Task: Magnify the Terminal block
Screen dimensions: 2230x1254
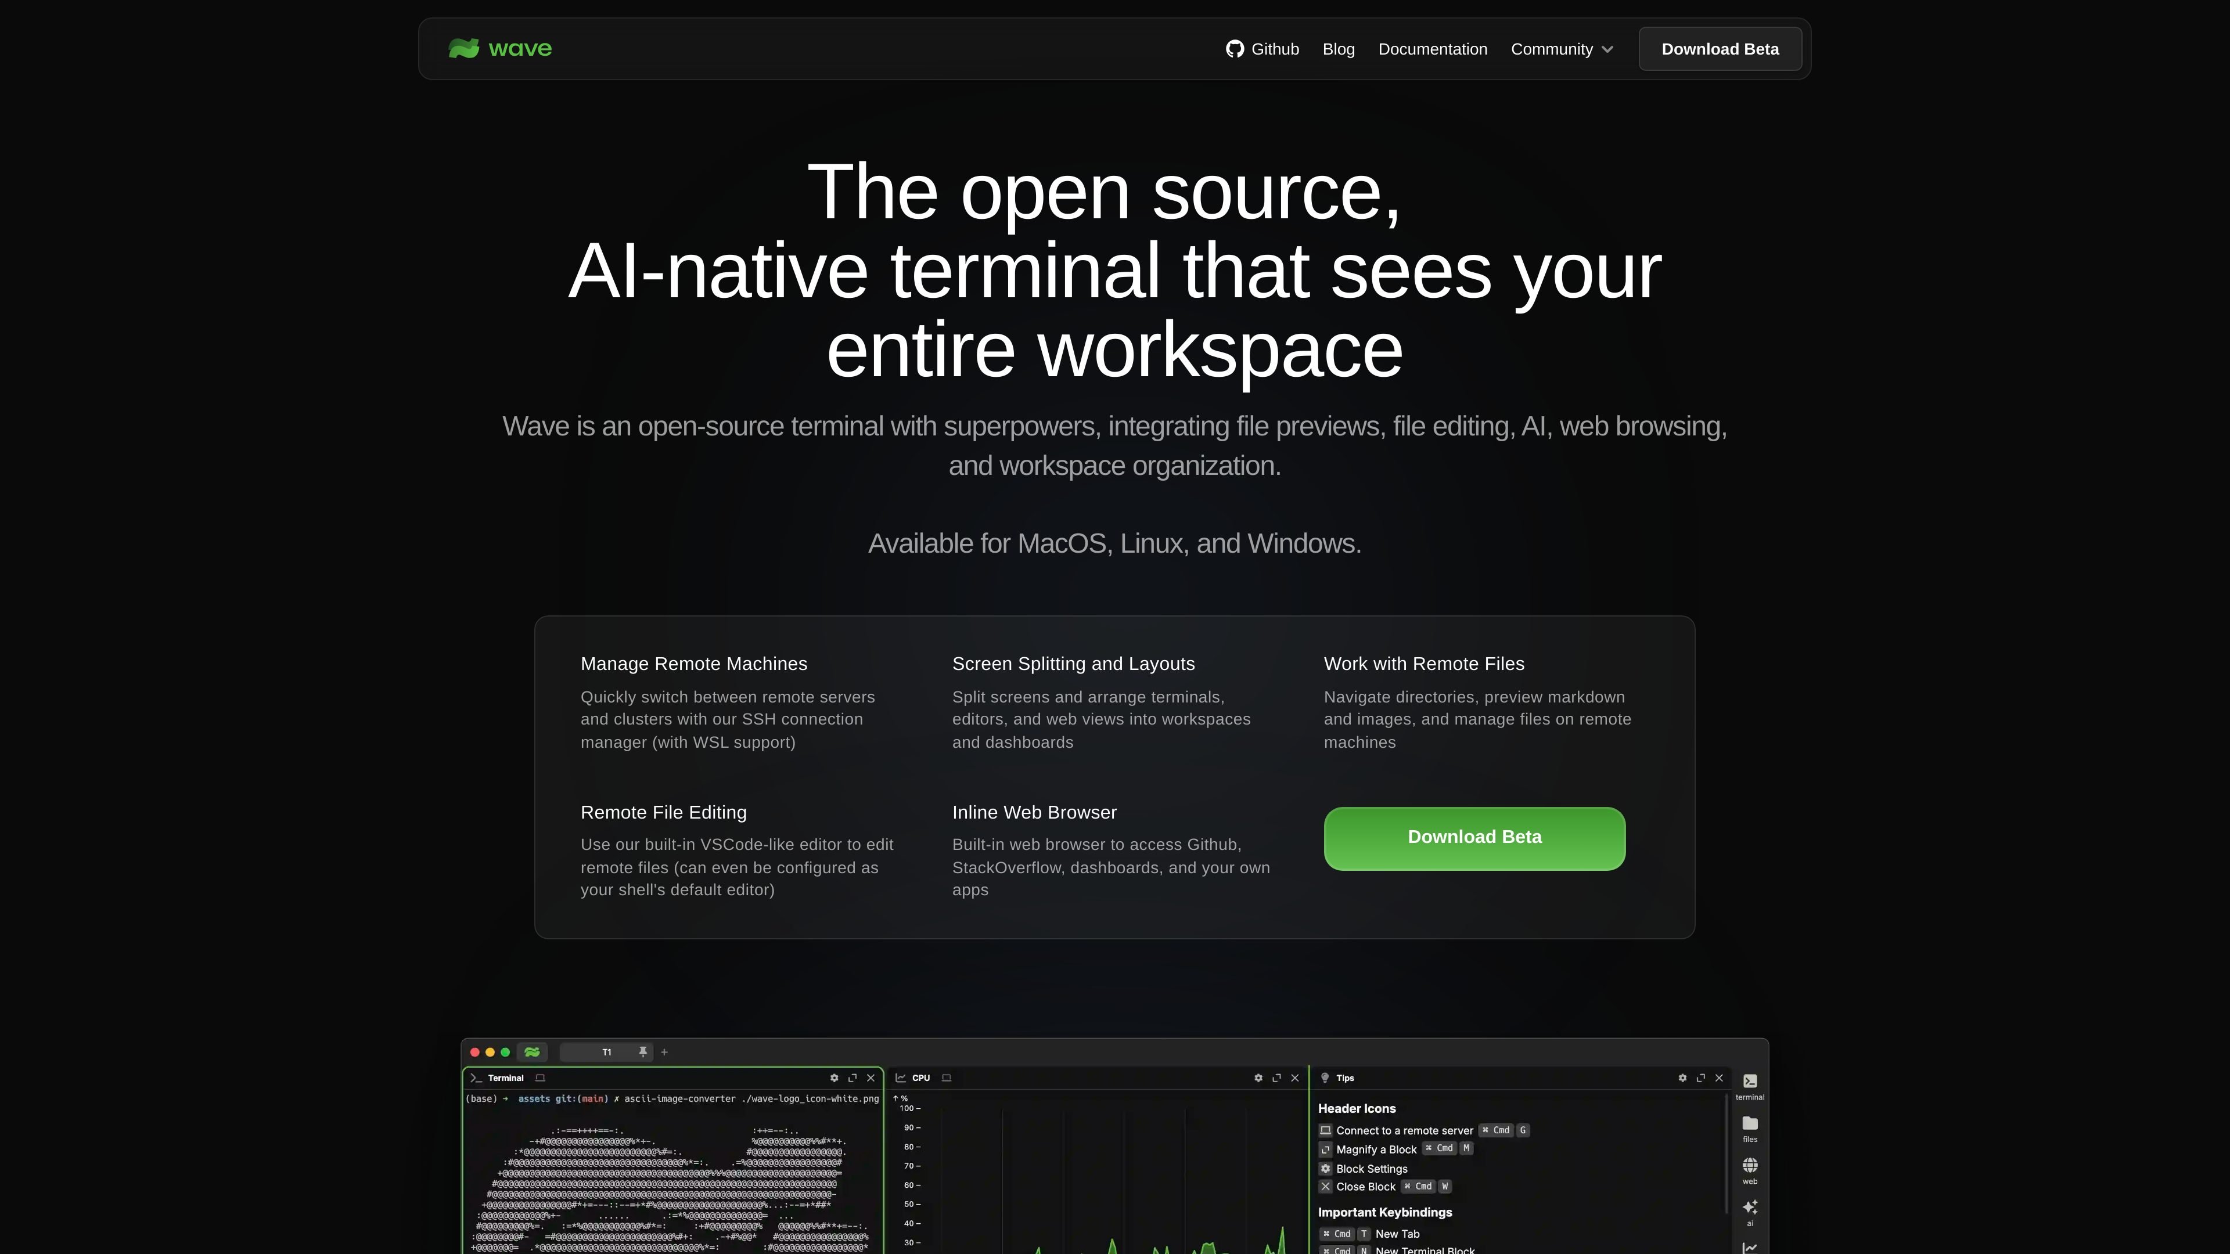Action: 853,1078
